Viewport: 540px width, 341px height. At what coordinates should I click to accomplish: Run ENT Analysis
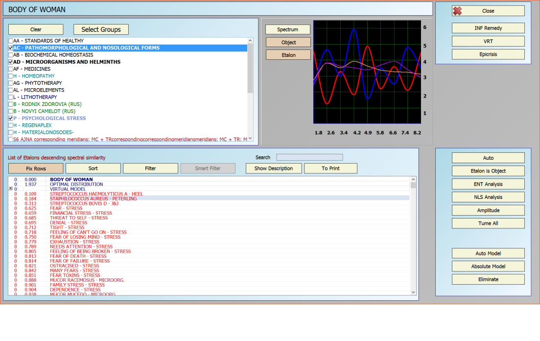click(x=488, y=184)
